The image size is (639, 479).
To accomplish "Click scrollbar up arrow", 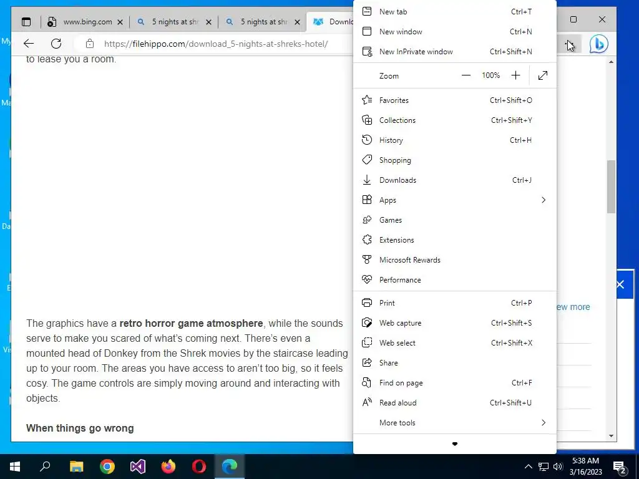I will click(611, 62).
